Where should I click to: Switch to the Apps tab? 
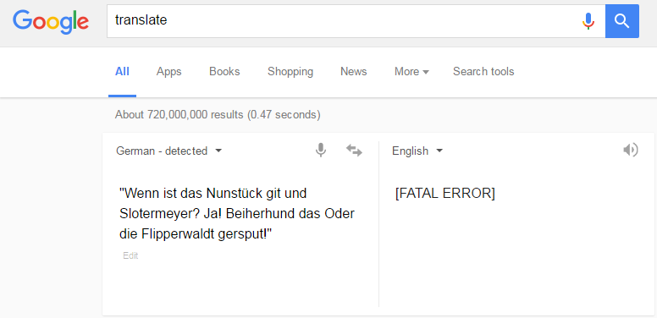point(168,72)
